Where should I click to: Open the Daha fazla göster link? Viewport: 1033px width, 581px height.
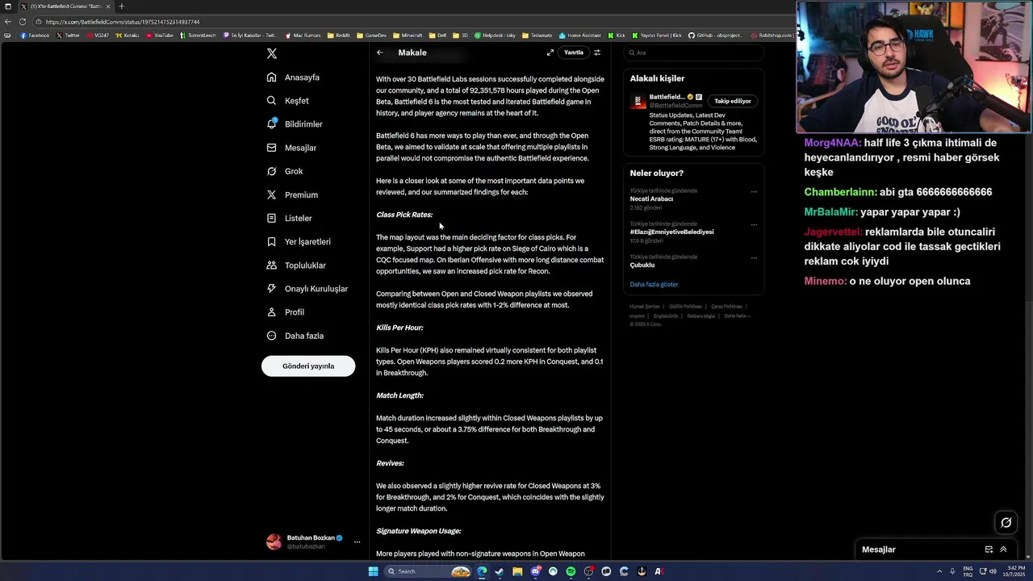tap(654, 285)
